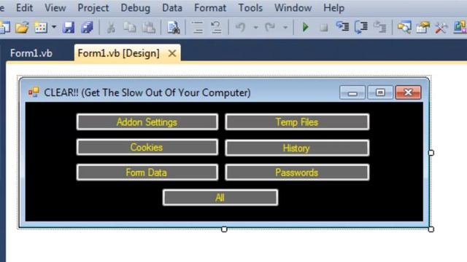
Task: Open the Format menu
Action: [210, 8]
